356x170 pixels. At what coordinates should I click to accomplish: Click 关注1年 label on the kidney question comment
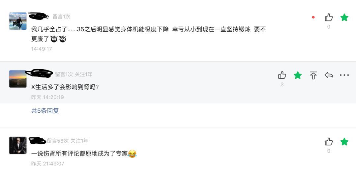(x=83, y=74)
